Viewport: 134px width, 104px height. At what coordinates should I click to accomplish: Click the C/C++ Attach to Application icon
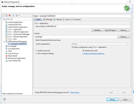(x=7, y=32)
